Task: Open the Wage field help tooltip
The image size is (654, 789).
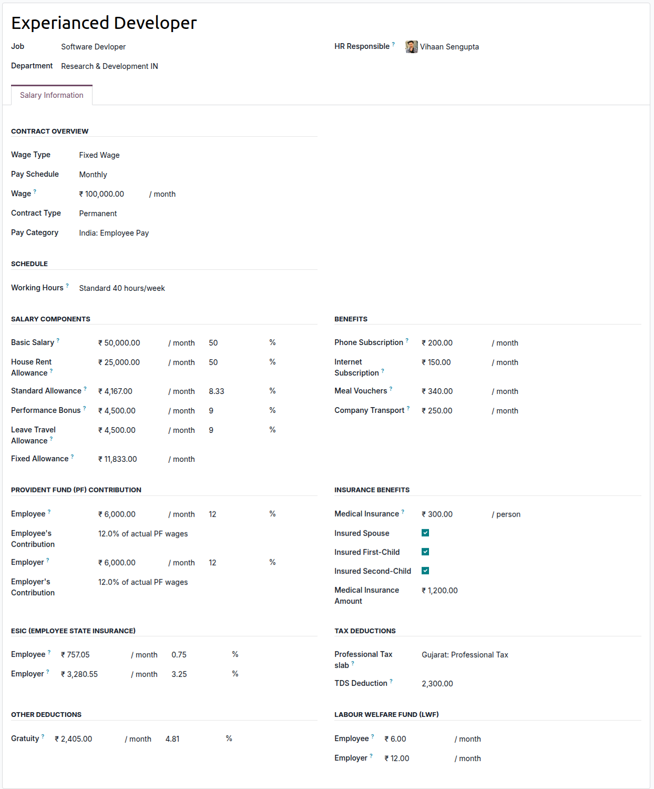Action: click(35, 190)
